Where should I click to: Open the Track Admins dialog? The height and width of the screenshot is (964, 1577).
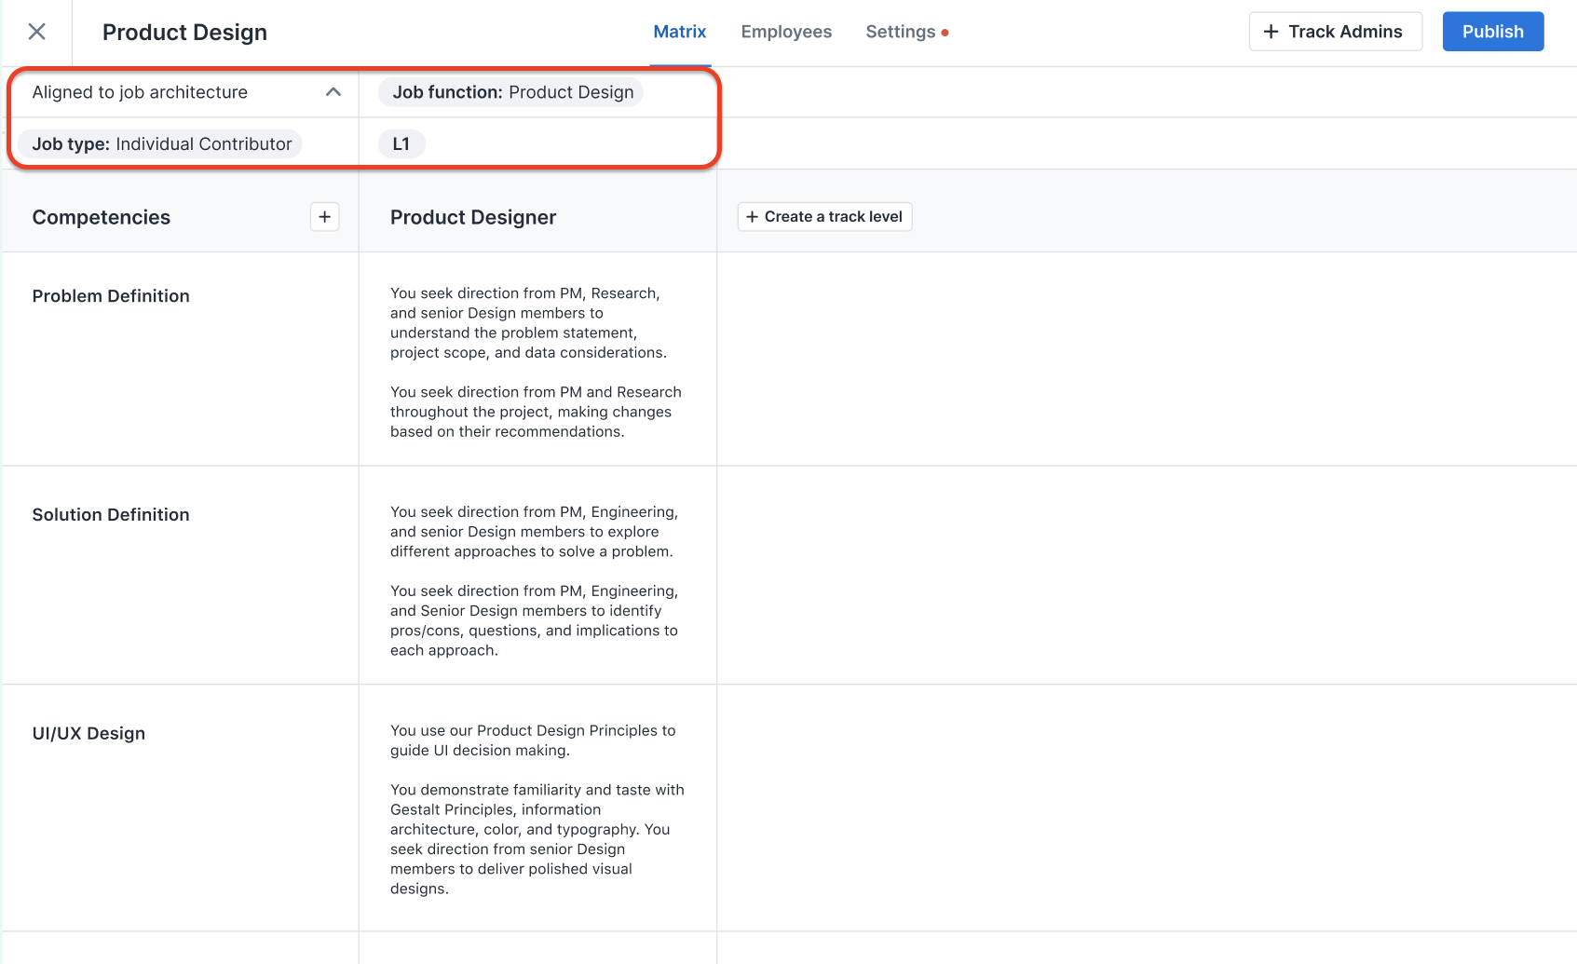click(1336, 31)
